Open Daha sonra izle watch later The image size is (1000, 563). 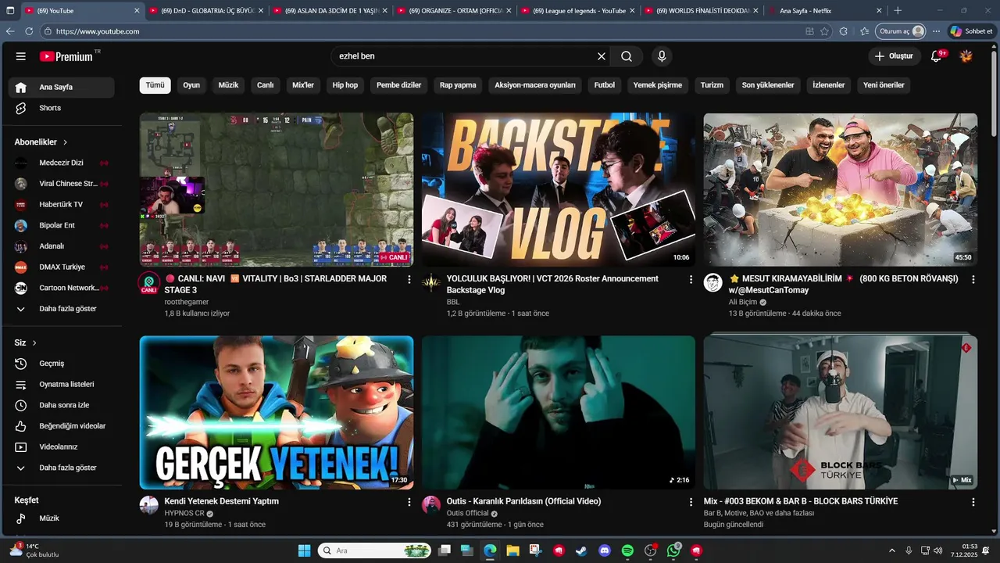point(62,405)
